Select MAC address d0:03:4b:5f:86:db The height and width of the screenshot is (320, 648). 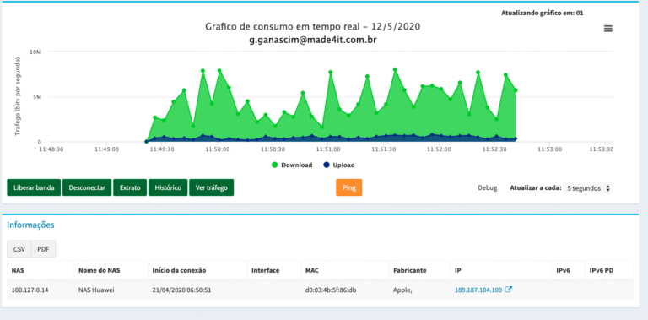click(x=345, y=290)
